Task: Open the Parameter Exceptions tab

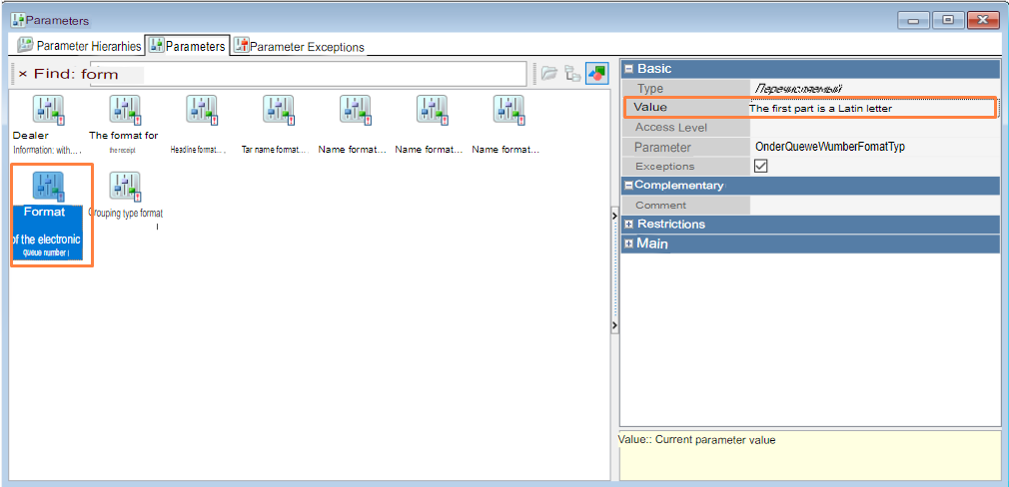Action: point(298,46)
